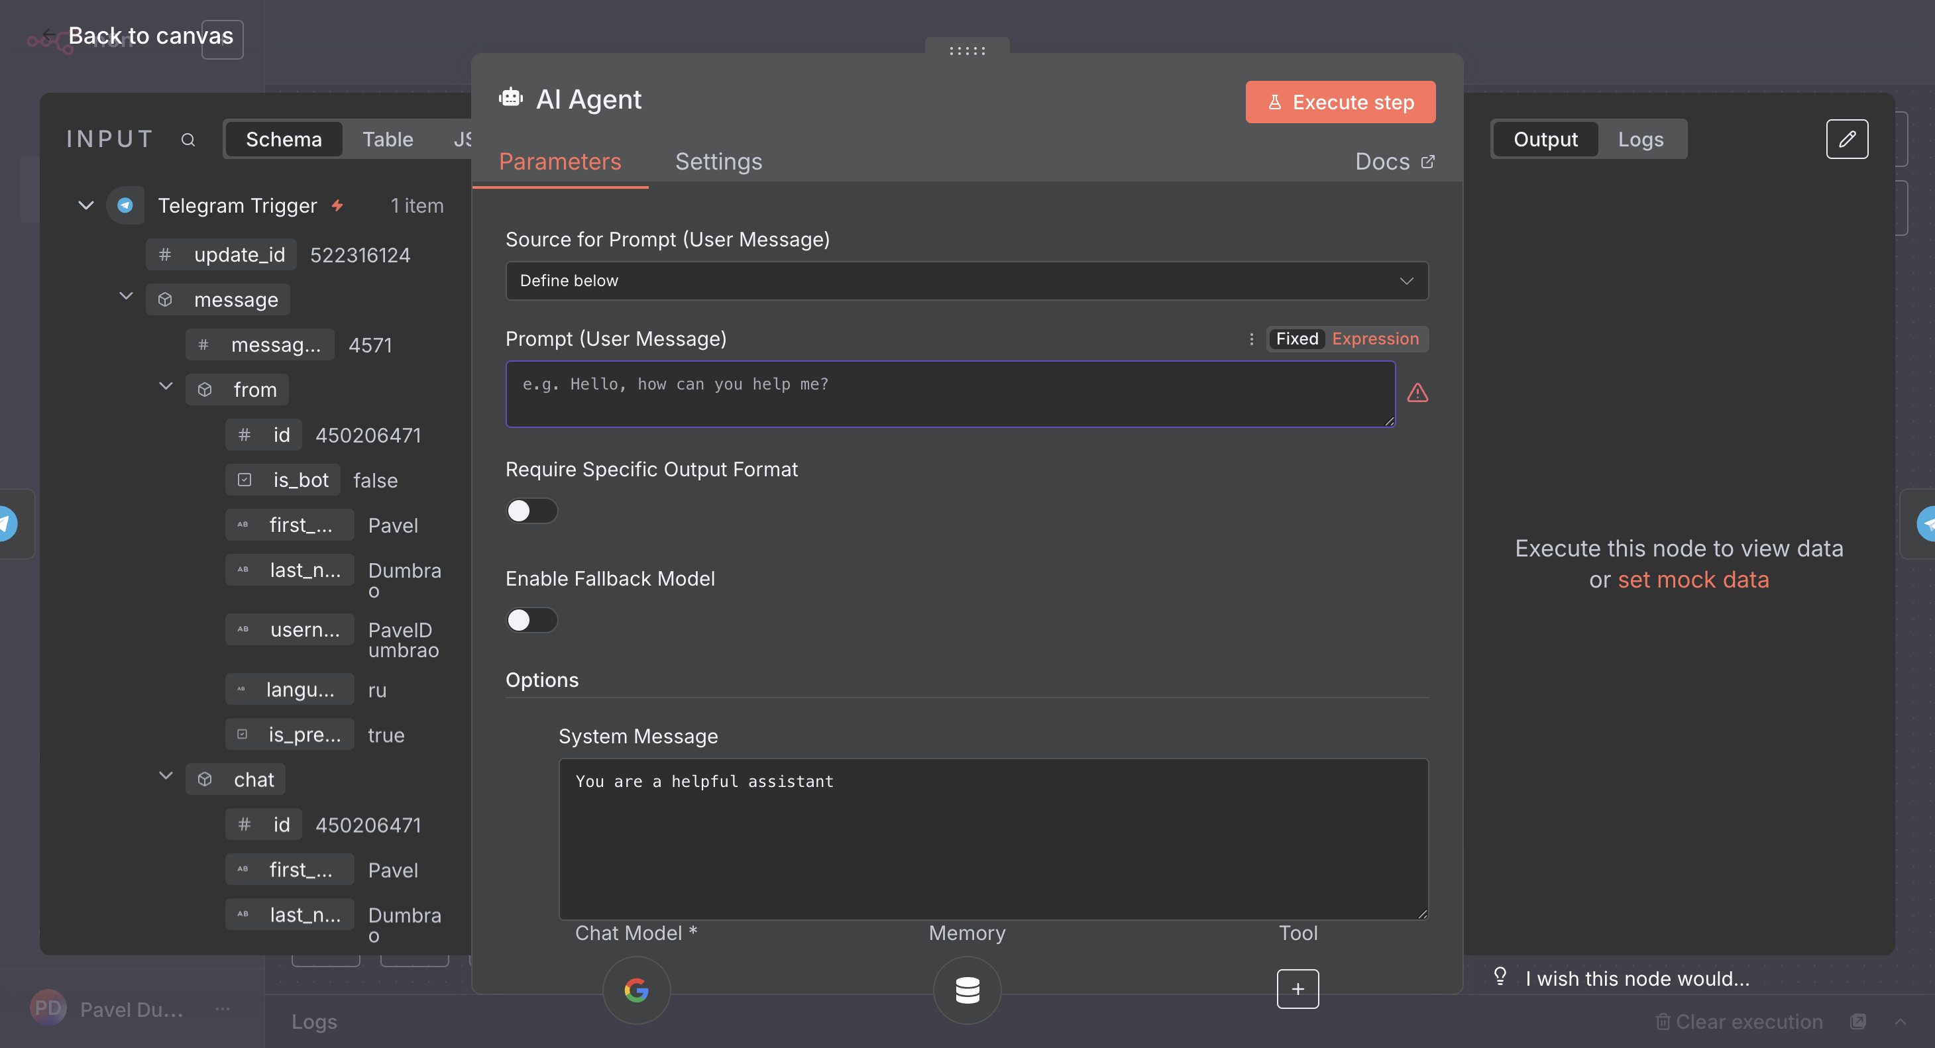Enable Require Specific Output Format toggle
Screen dimensions: 1935x1048
click(x=531, y=511)
